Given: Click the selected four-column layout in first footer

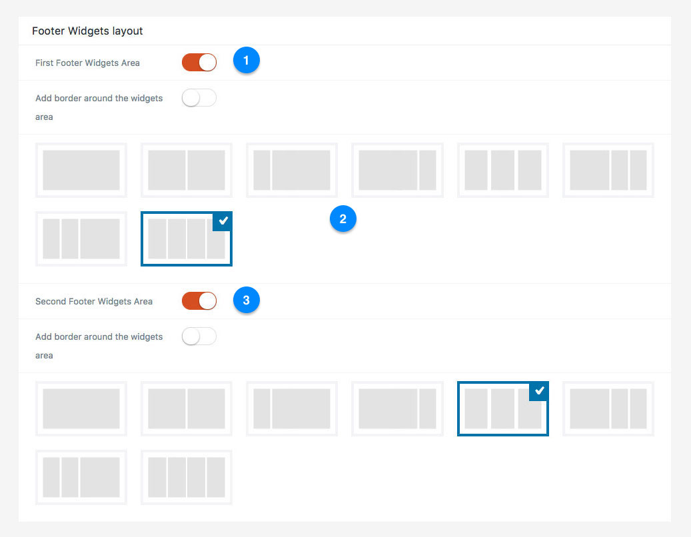Looking at the screenshot, I should click(x=187, y=239).
